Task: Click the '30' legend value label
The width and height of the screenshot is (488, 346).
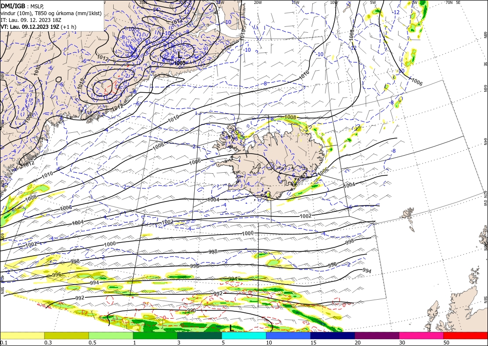Action: pos(402,342)
